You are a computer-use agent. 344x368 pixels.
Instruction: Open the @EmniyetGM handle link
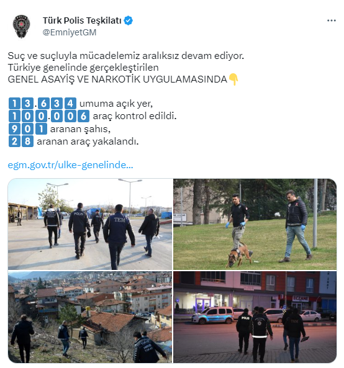coord(70,32)
